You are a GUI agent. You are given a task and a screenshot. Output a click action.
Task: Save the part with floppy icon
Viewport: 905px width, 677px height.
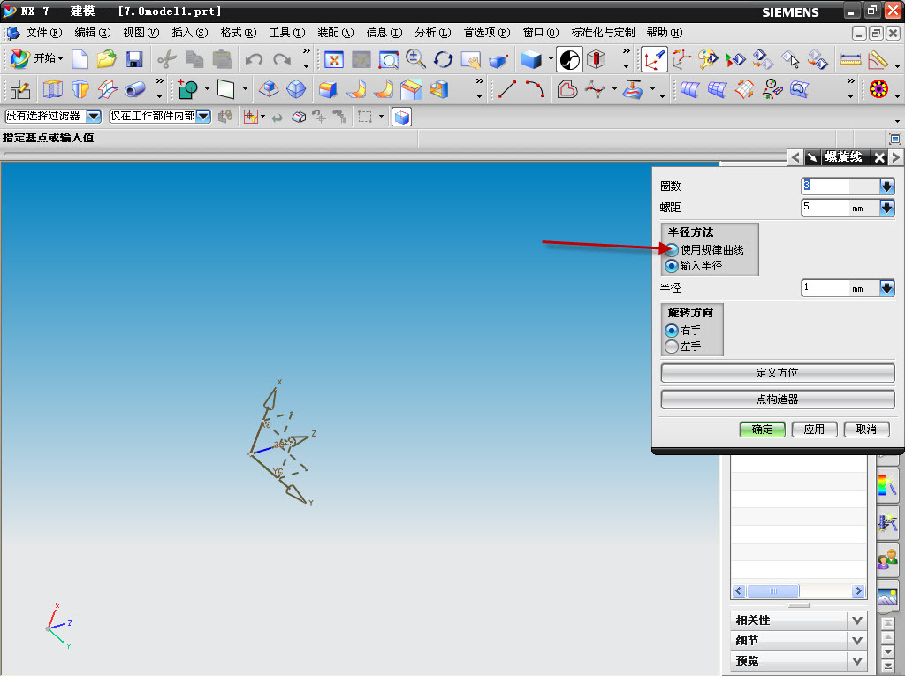pos(134,59)
